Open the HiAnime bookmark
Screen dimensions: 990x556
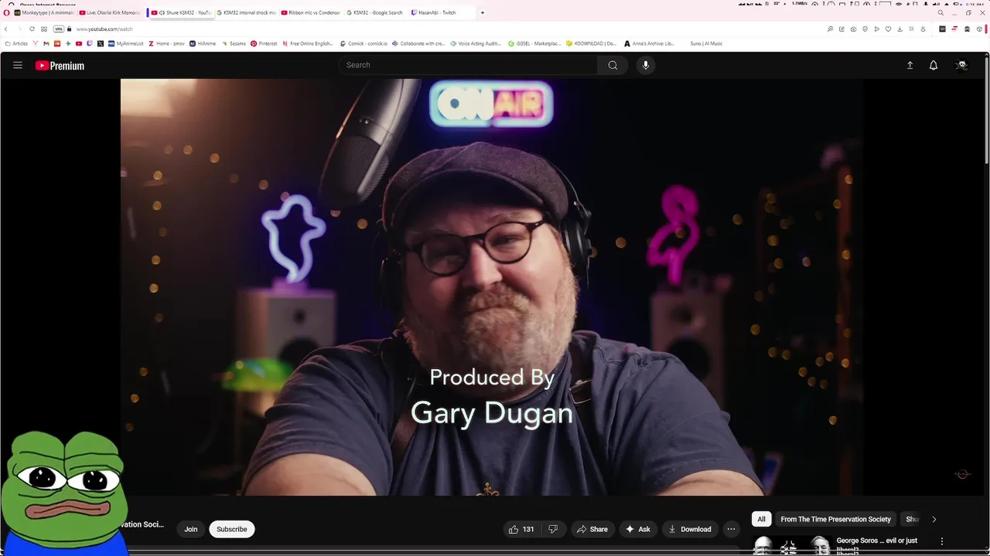(203, 44)
